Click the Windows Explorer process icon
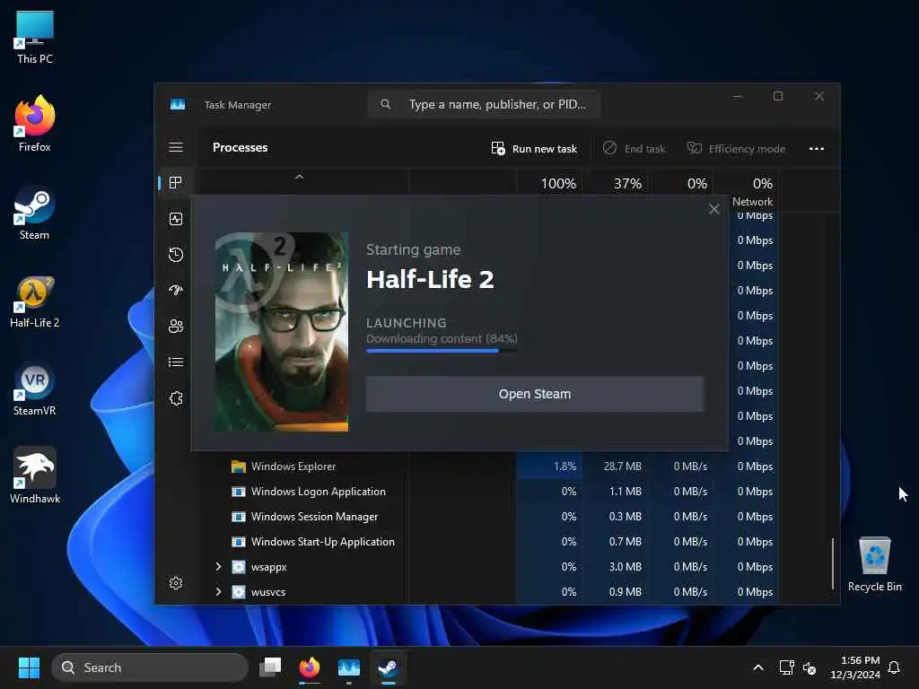919x689 pixels. point(238,467)
